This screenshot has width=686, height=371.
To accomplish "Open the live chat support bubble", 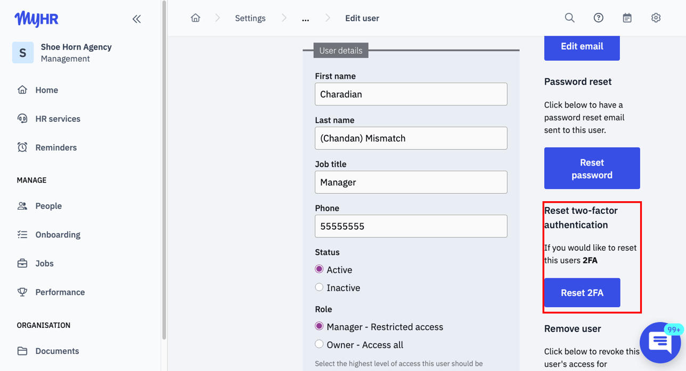I will coord(660,342).
